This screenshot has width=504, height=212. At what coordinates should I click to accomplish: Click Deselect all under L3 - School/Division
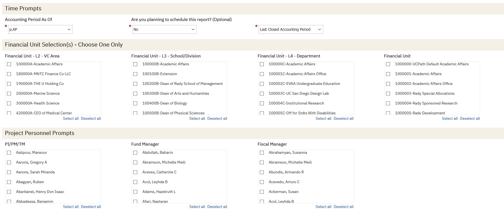point(217,119)
